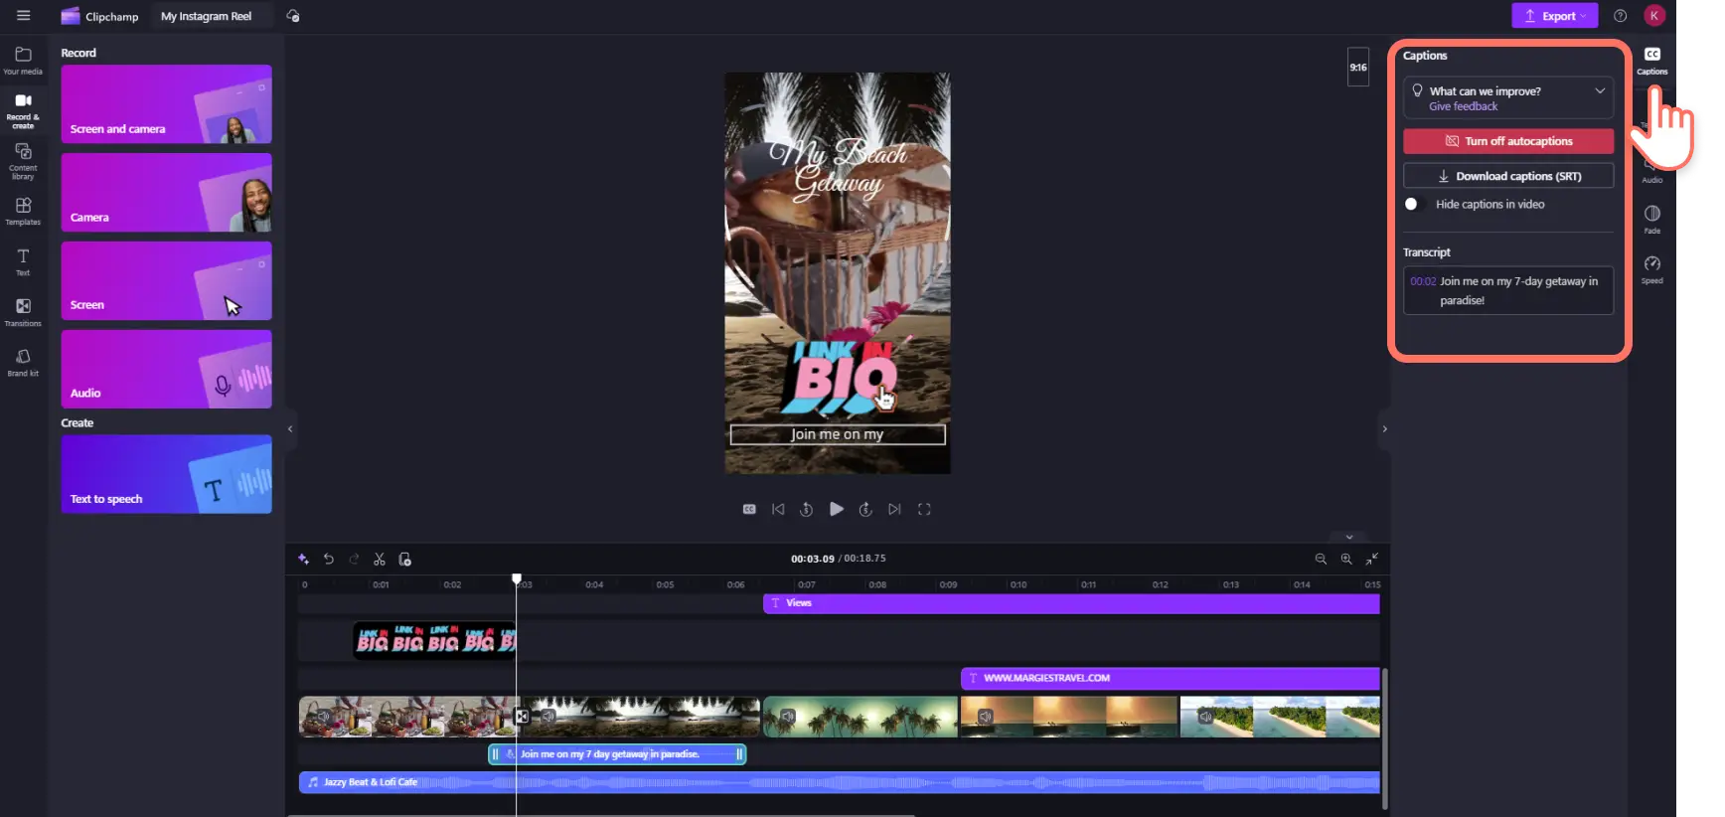
Task: Play the video preview
Action: (837, 509)
